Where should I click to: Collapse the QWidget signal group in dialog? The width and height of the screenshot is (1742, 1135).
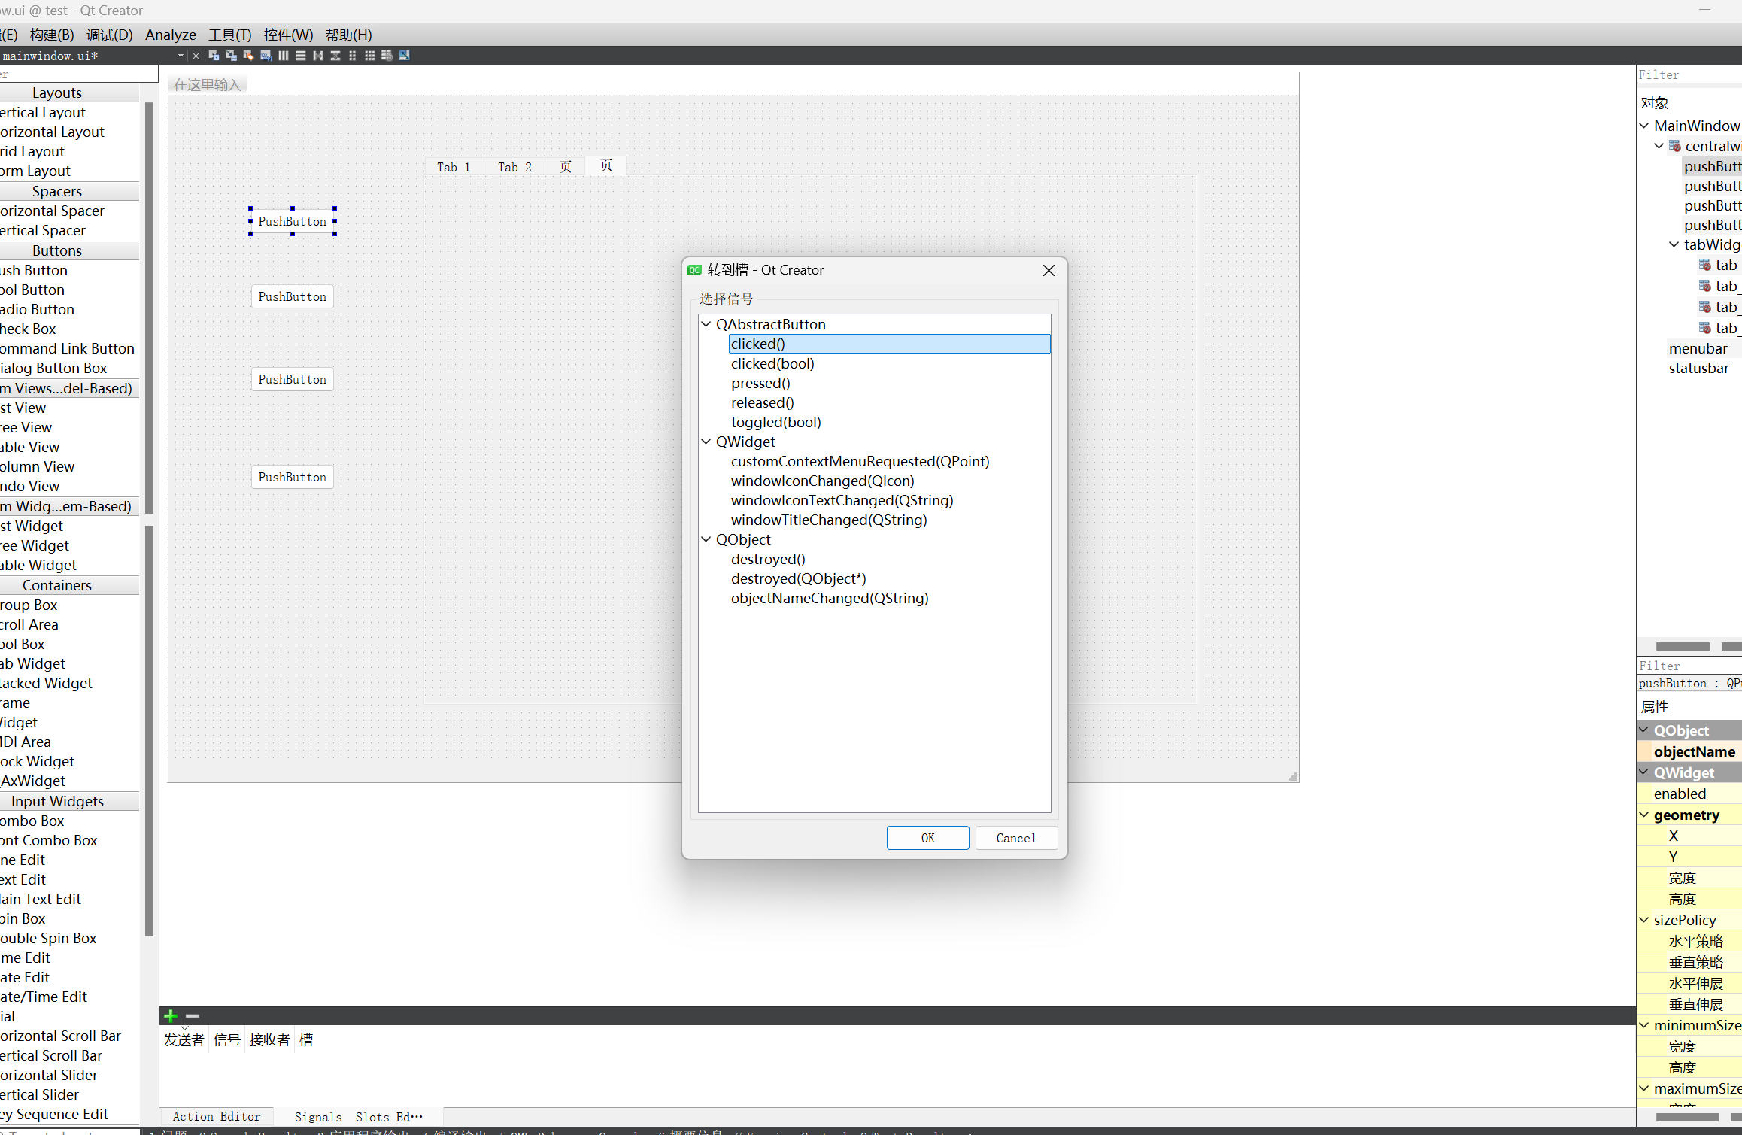pos(706,442)
